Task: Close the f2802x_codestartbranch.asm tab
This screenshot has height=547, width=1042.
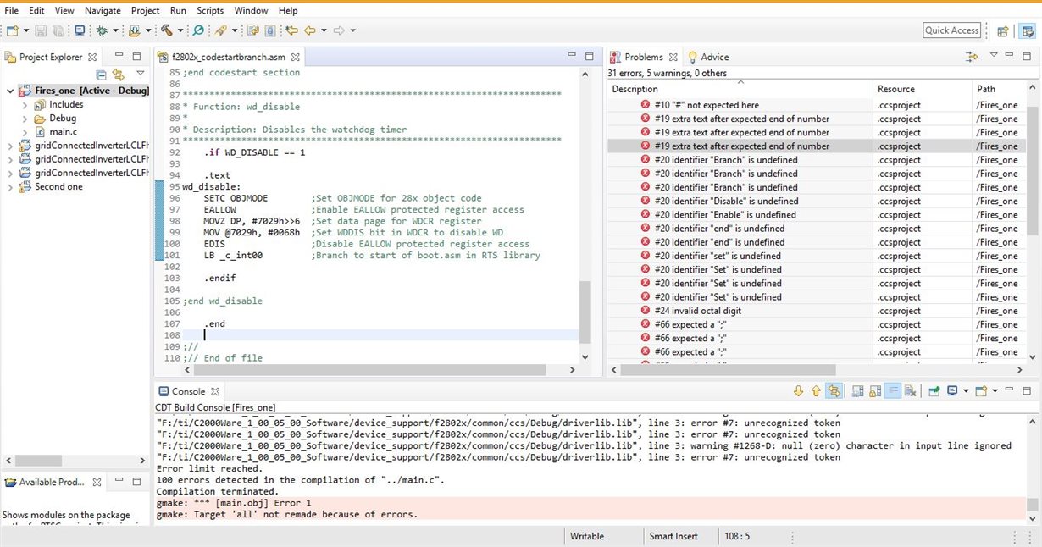Action: point(297,57)
